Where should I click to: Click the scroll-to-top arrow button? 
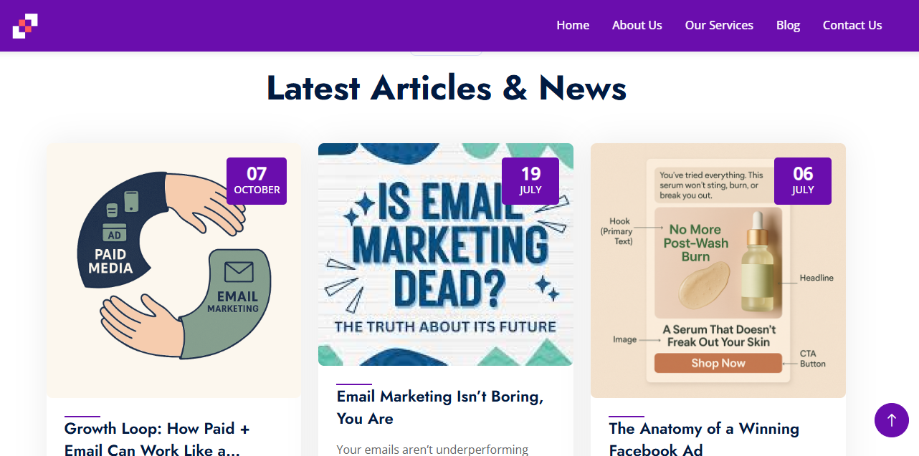(x=891, y=420)
